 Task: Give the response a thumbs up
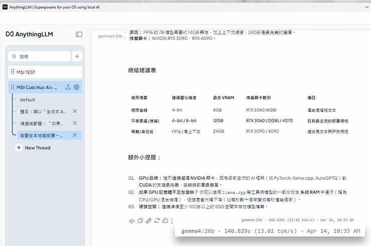(165, 220)
